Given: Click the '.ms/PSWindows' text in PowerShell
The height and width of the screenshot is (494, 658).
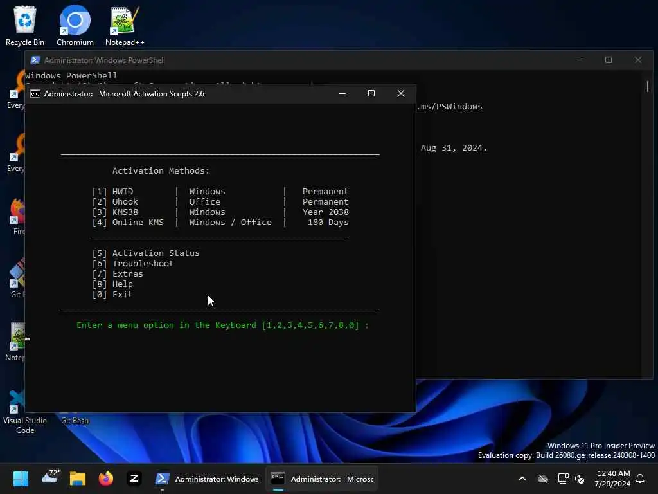Looking at the screenshot, I should (450, 107).
